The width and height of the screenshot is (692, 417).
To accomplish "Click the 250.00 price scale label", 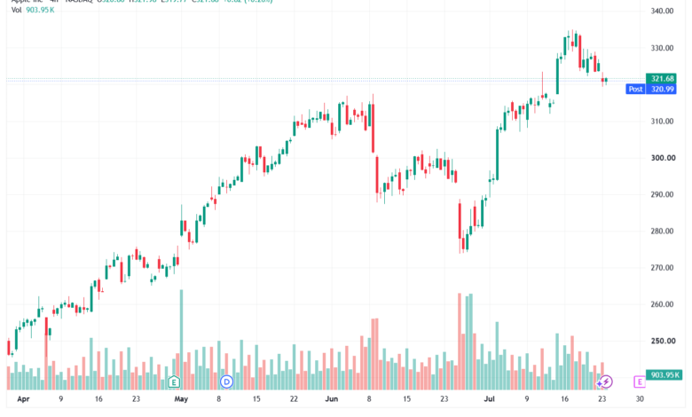I will click(663, 341).
